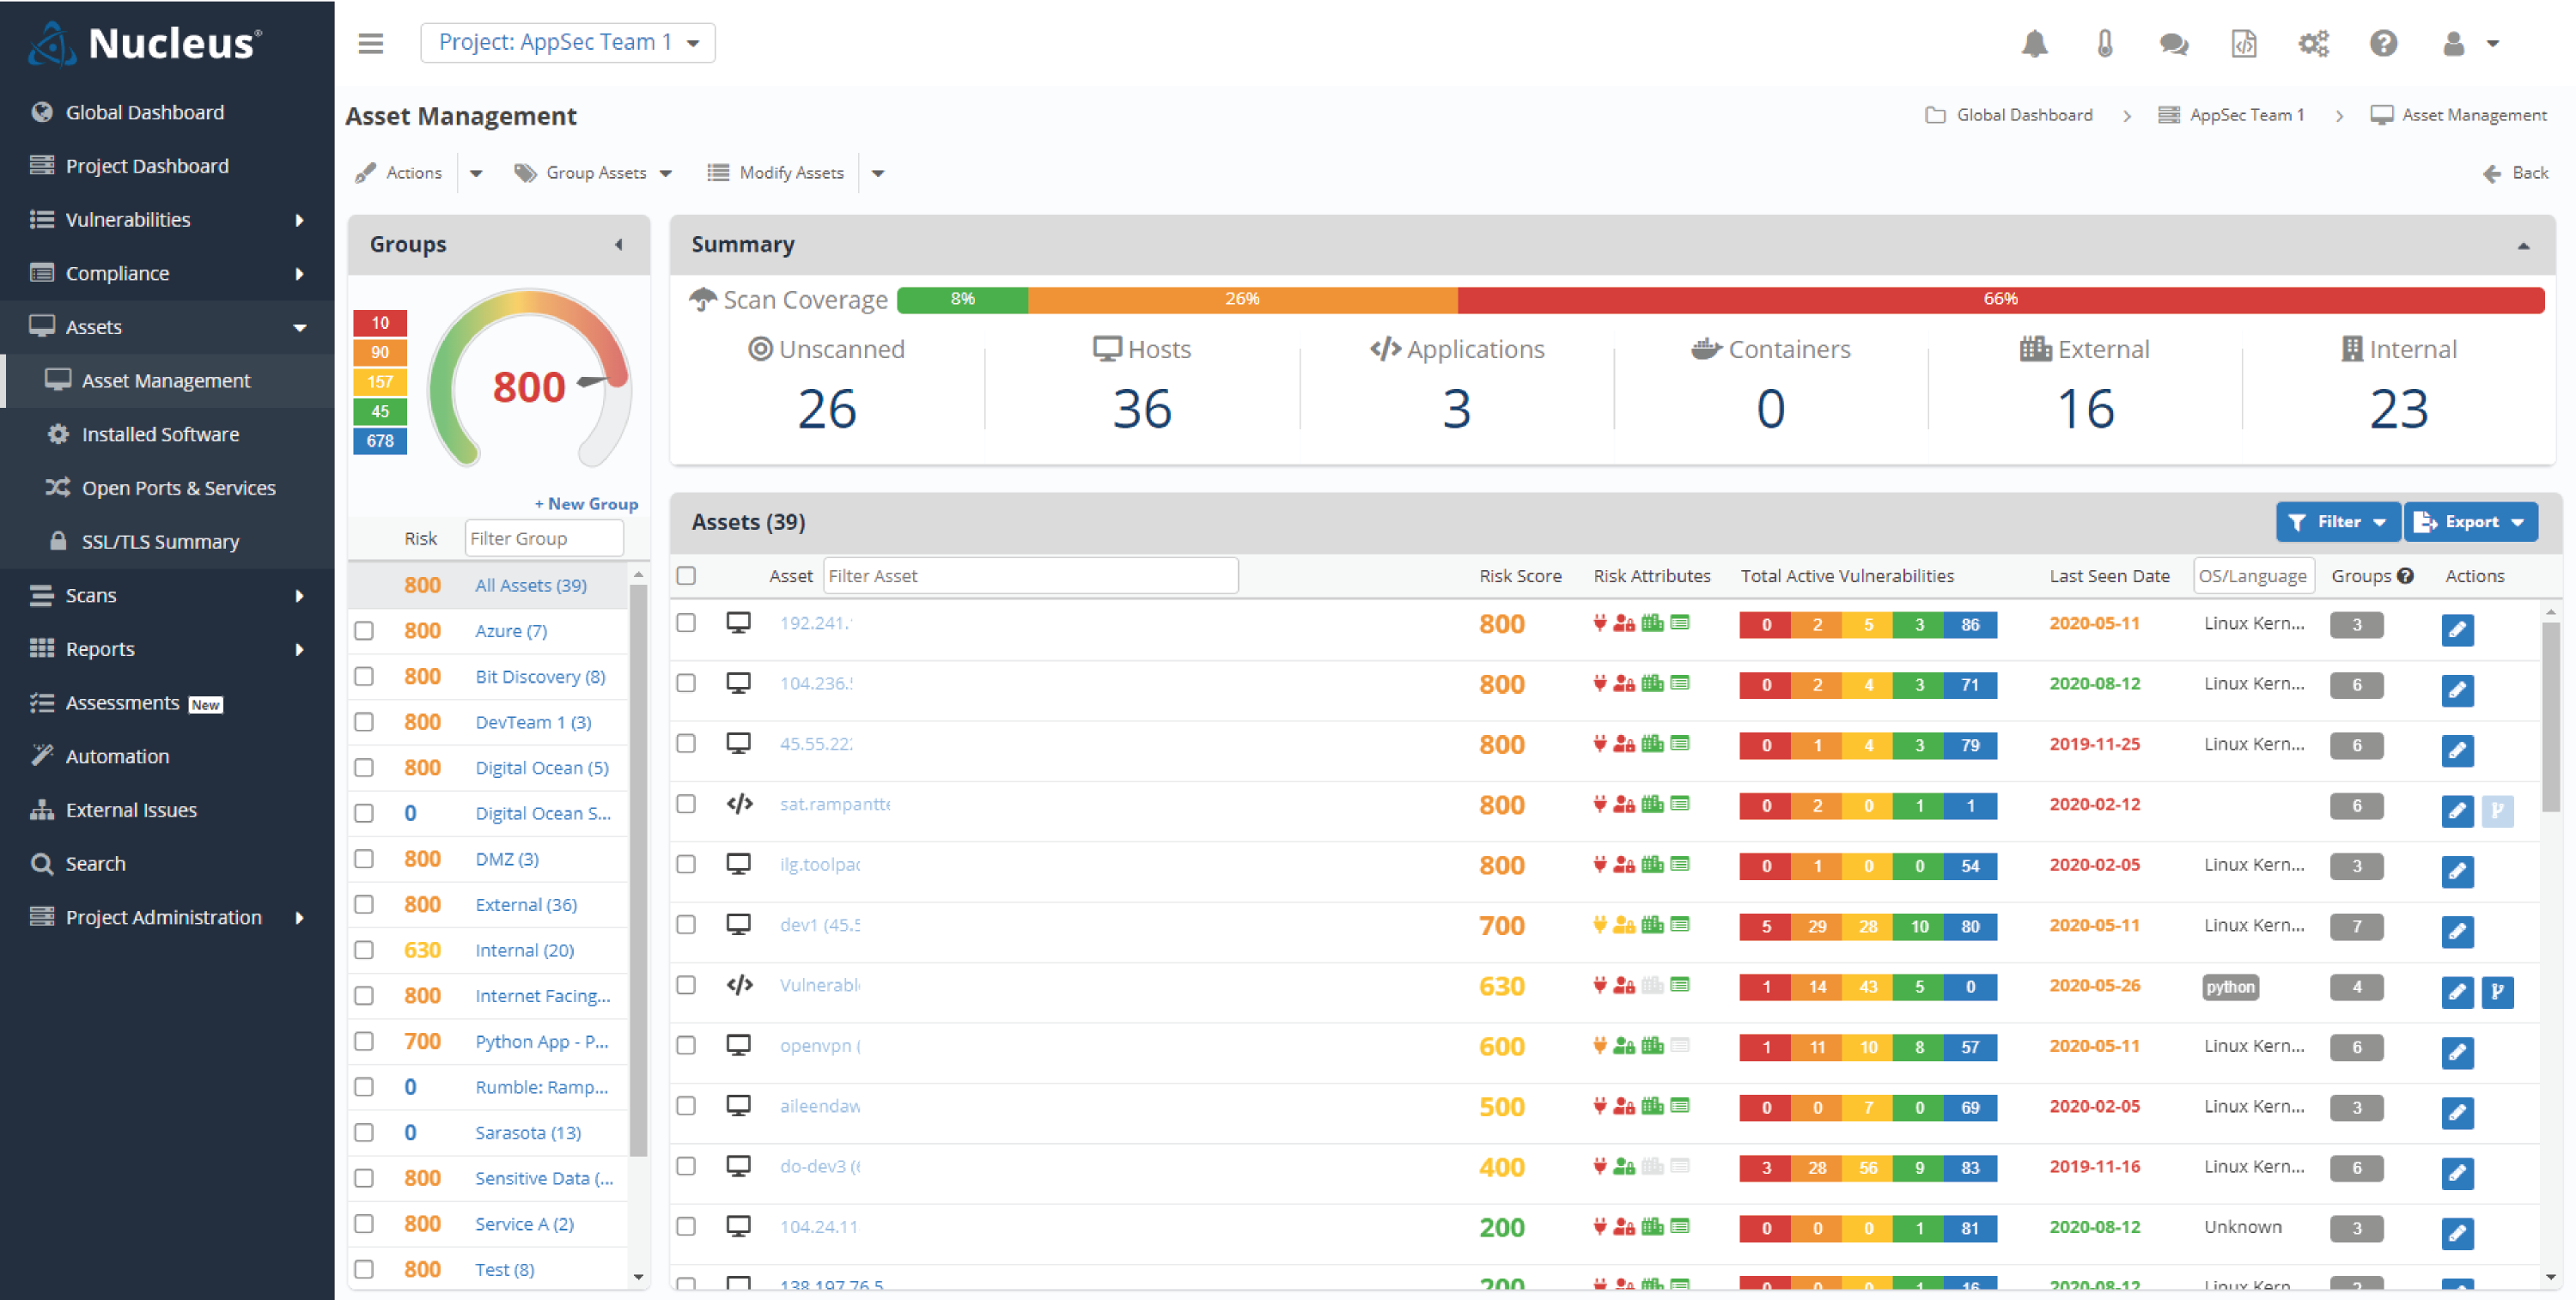Check the 45.55.22 asset row checkbox
The height and width of the screenshot is (1300, 2576).
click(x=686, y=743)
